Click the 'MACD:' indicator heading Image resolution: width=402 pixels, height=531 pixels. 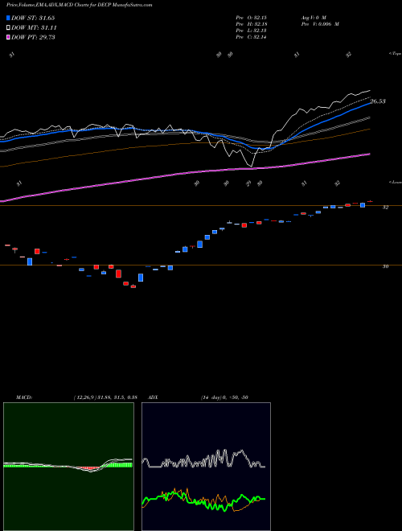tap(23, 397)
